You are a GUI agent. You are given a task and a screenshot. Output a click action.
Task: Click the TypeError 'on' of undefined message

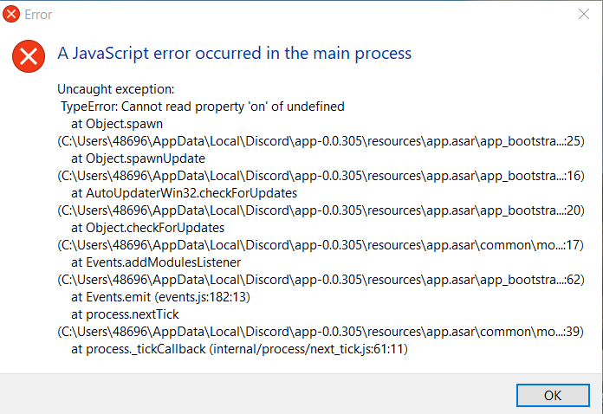(x=203, y=107)
